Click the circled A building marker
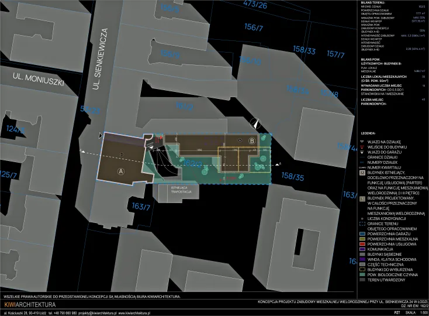This screenshot has height=316, width=429. pos(121,171)
